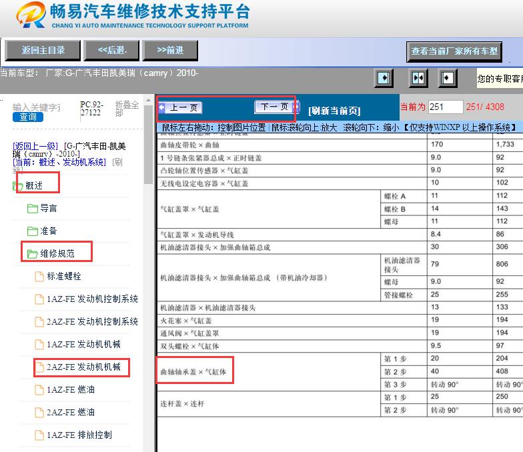The image size is (523, 452).
Task: Expand the 导言 tree node
Action: click(49, 208)
